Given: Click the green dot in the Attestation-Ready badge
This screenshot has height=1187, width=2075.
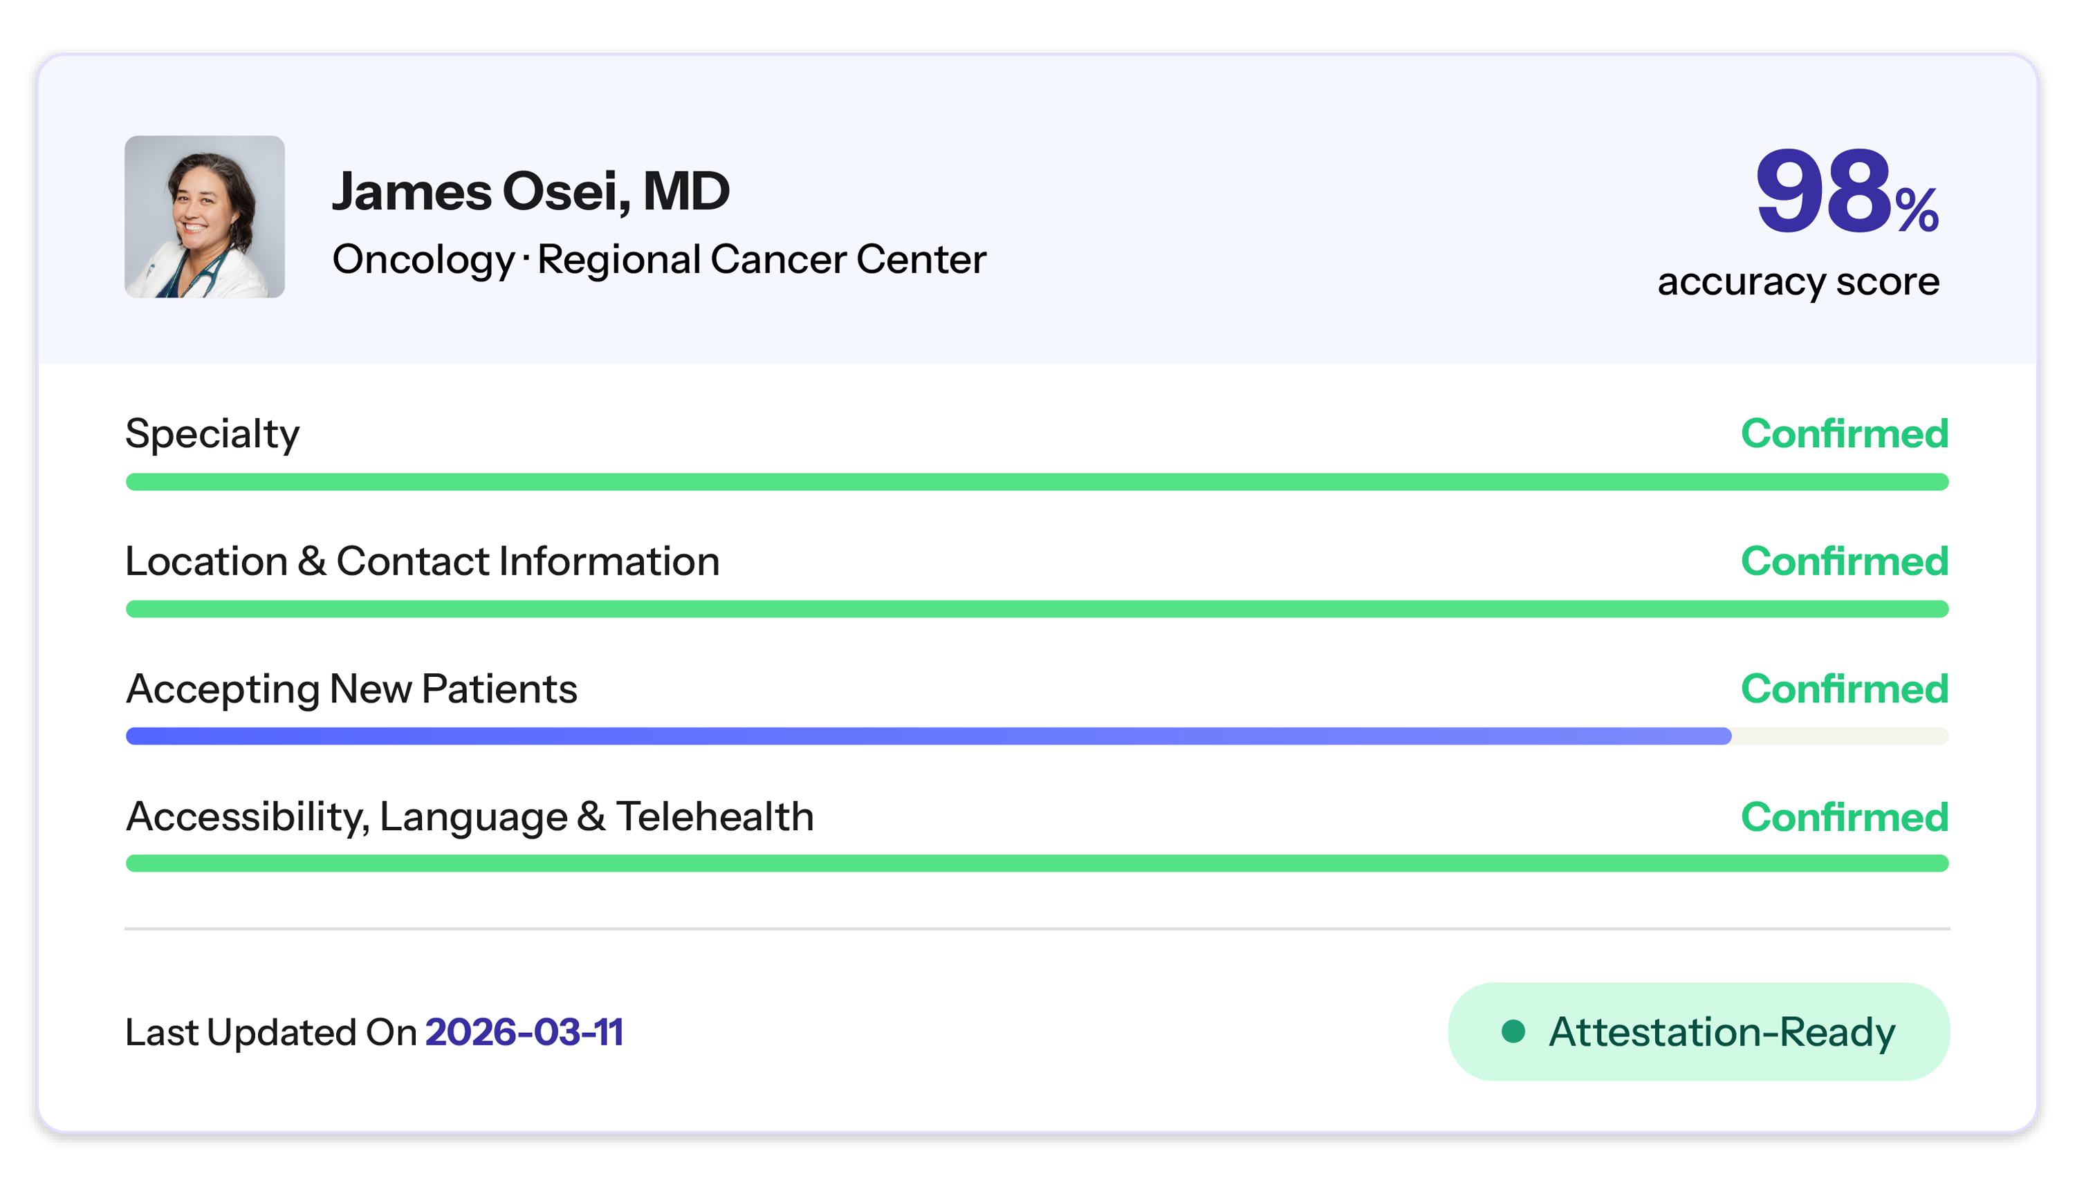Looking at the screenshot, I should point(1513,1031).
